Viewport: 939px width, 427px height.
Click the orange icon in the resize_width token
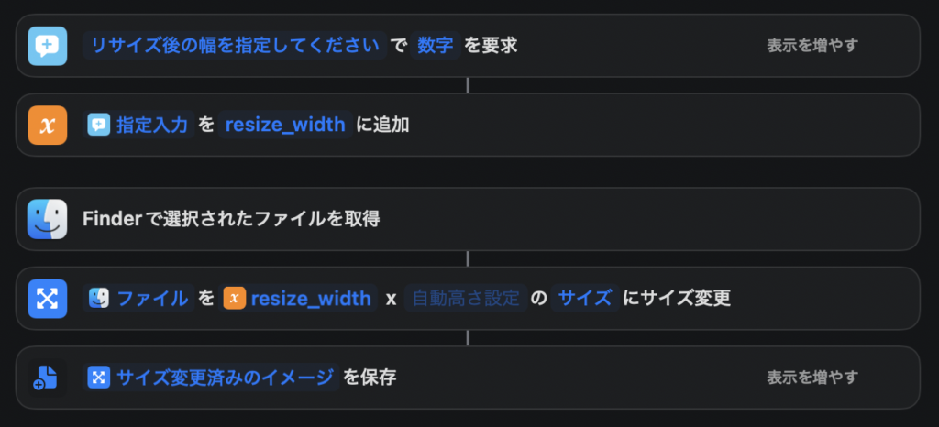235,298
